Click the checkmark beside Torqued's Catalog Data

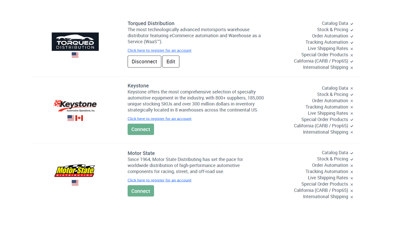coord(351,23)
